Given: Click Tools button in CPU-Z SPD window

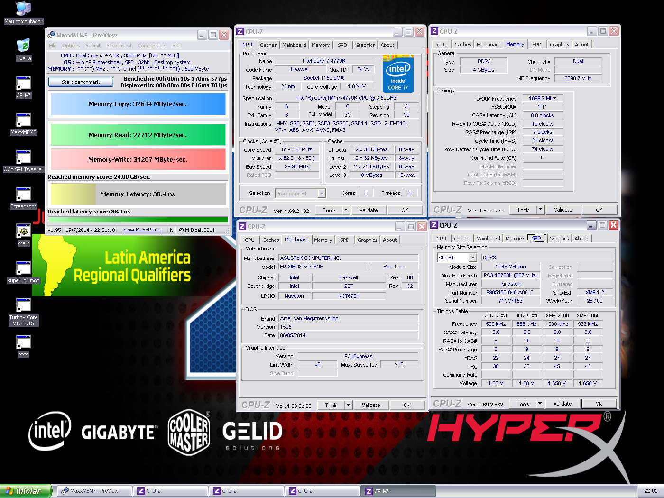Looking at the screenshot, I should 523,404.
